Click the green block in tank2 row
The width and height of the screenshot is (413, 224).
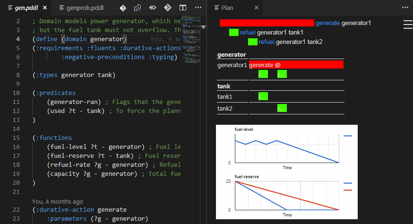click(x=282, y=108)
